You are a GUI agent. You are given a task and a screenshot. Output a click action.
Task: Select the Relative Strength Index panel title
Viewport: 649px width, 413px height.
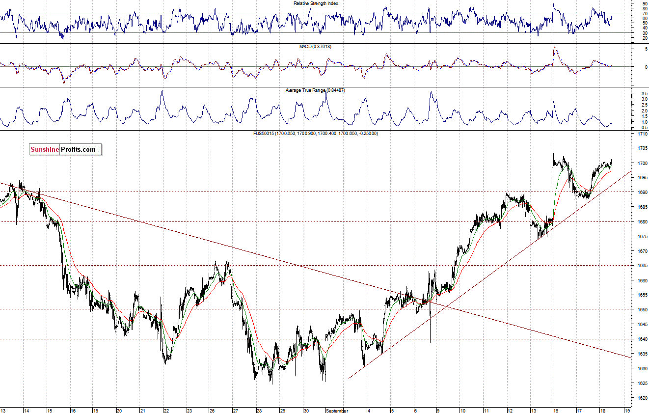tap(316, 3)
